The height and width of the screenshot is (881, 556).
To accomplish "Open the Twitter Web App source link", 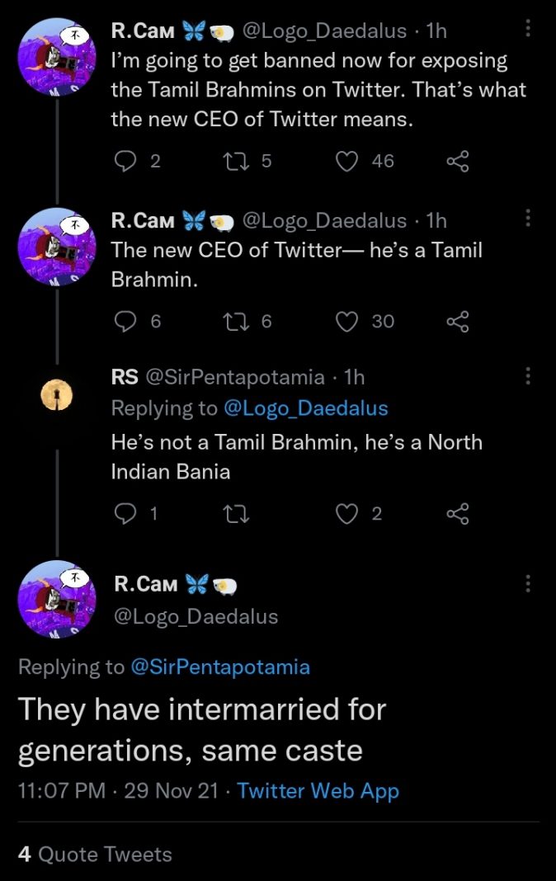I will click(318, 791).
